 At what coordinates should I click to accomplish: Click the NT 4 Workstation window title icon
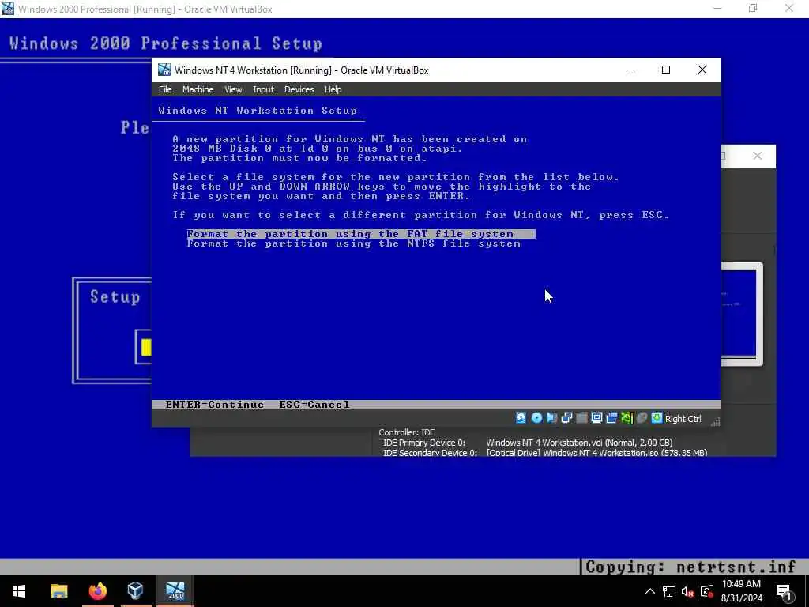(164, 70)
